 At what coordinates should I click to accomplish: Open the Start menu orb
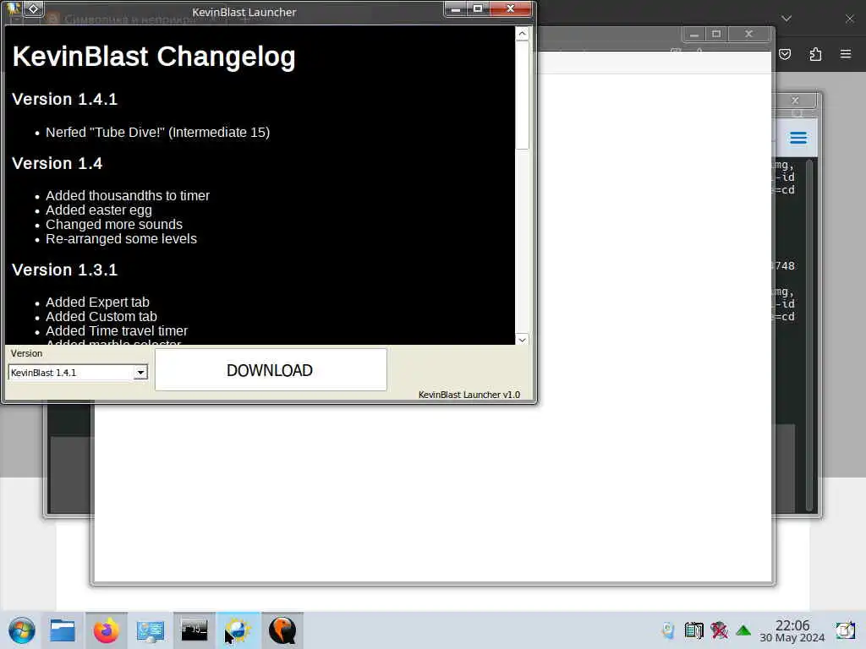[x=21, y=630]
